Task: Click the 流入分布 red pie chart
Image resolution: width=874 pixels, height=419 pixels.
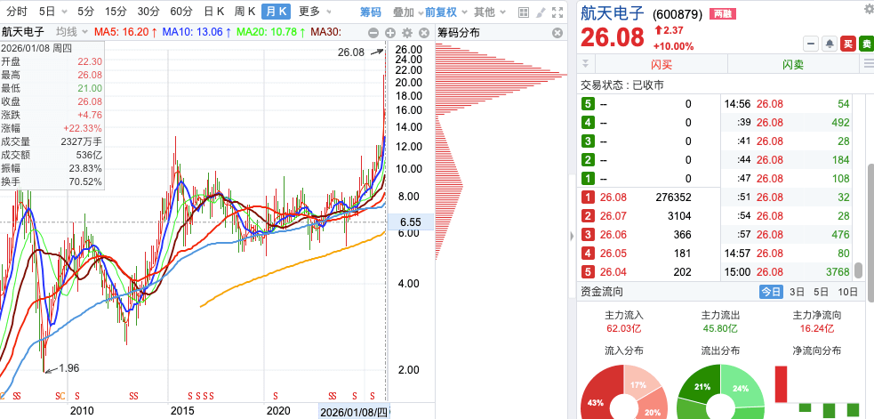Action: coord(624,391)
